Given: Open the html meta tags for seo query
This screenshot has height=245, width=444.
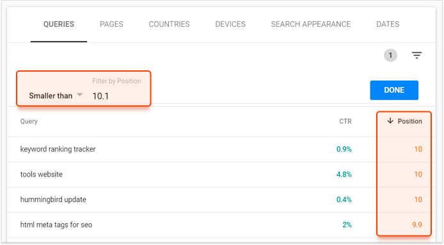Looking at the screenshot, I should click(x=56, y=225).
